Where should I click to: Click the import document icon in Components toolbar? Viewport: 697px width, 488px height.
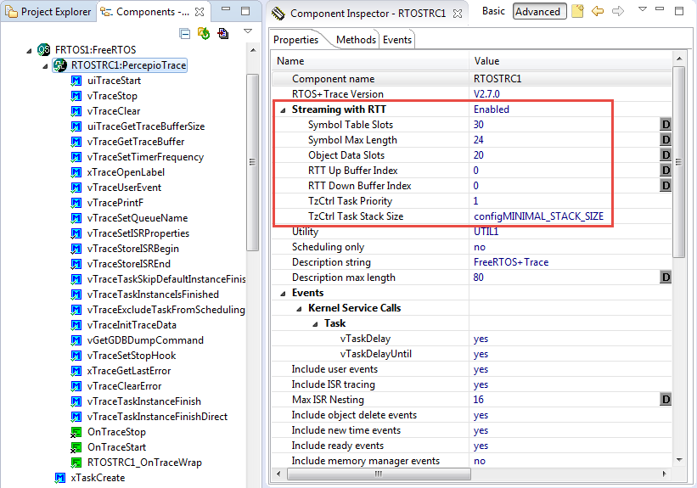click(222, 33)
